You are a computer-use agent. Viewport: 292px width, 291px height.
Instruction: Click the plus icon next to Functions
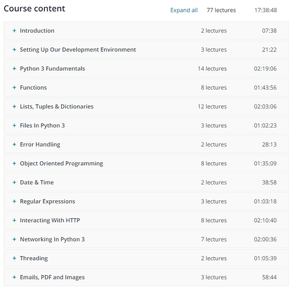click(x=14, y=88)
